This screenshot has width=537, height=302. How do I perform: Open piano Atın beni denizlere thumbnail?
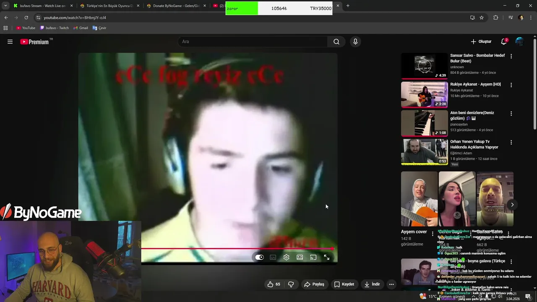(424, 123)
